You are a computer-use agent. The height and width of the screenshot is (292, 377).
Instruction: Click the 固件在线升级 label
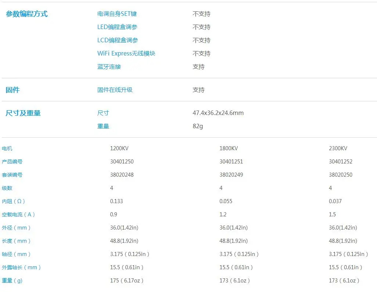click(x=115, y=90)
